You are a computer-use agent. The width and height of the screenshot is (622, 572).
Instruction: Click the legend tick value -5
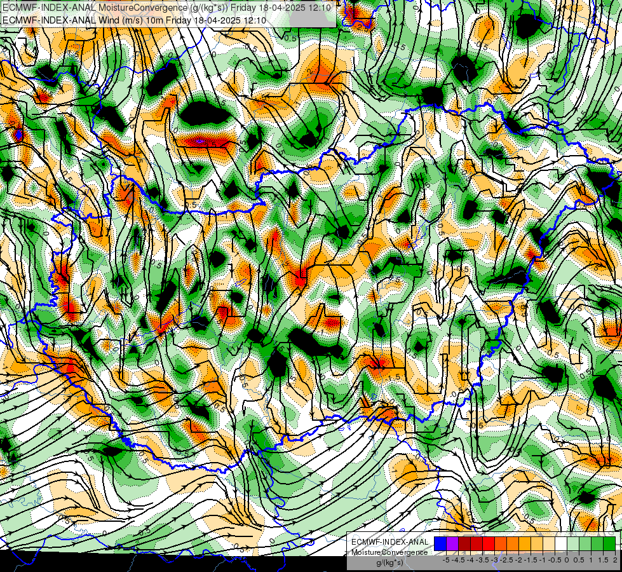pos(446,560)
